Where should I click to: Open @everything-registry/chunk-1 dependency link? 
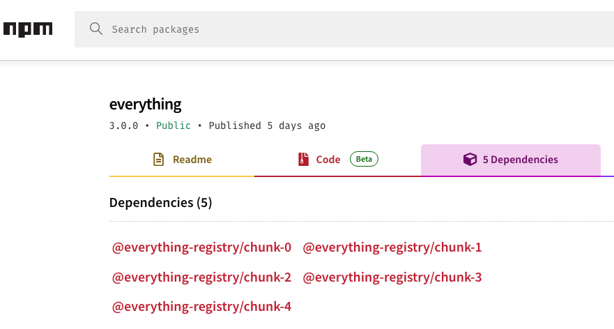(x=392, y=247)
